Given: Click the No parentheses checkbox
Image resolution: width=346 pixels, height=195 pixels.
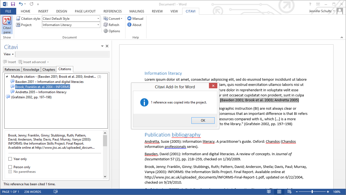Looking at the screenshot, I should tap(10, 172).
